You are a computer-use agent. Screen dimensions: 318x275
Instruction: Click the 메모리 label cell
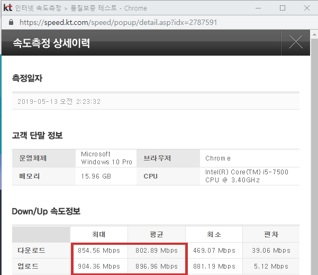44,176
